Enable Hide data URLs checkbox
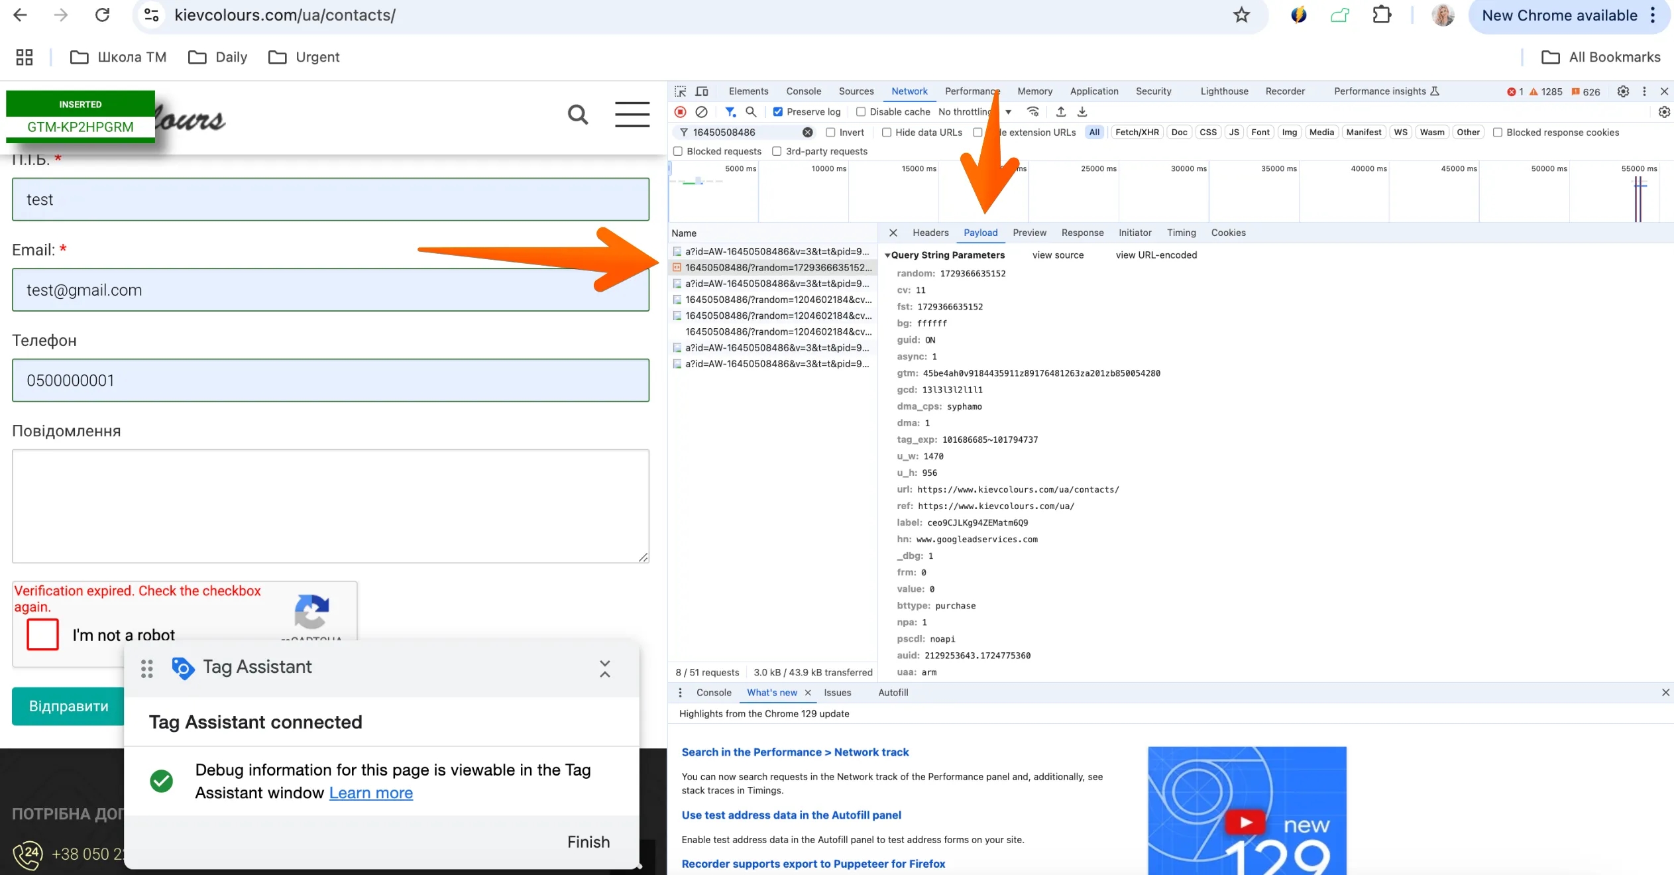Image resolution: width=1674 pixels, height=875 pixels. point(887,133)
